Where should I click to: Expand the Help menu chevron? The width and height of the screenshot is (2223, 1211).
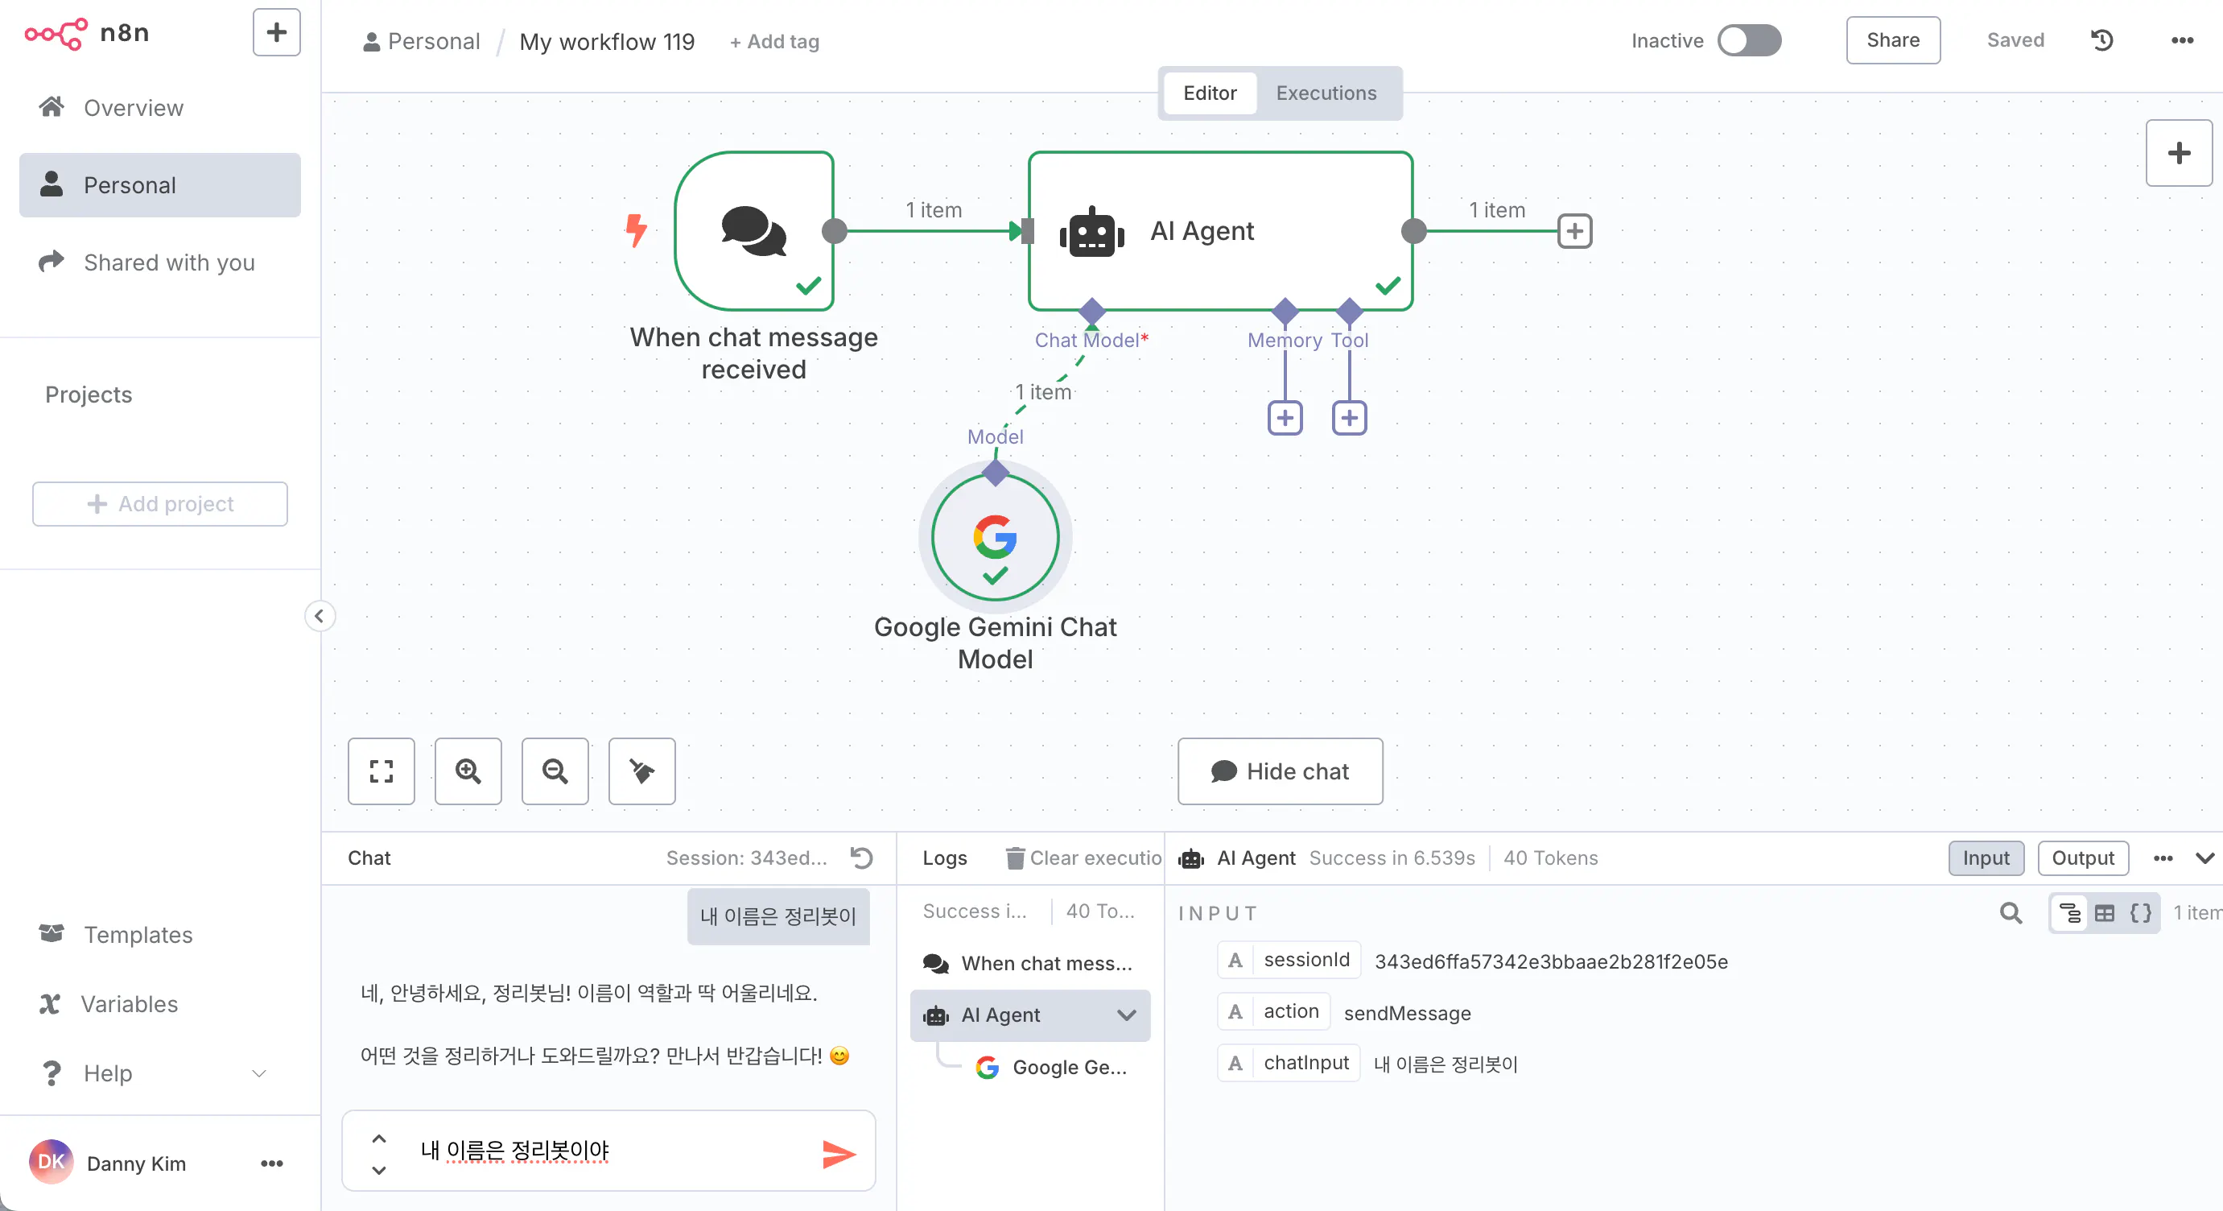point(259,1073)
